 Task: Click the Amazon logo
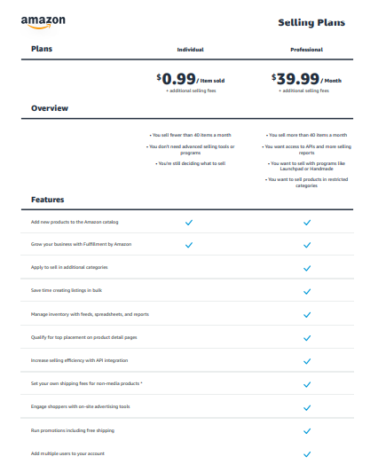[43, 22]
